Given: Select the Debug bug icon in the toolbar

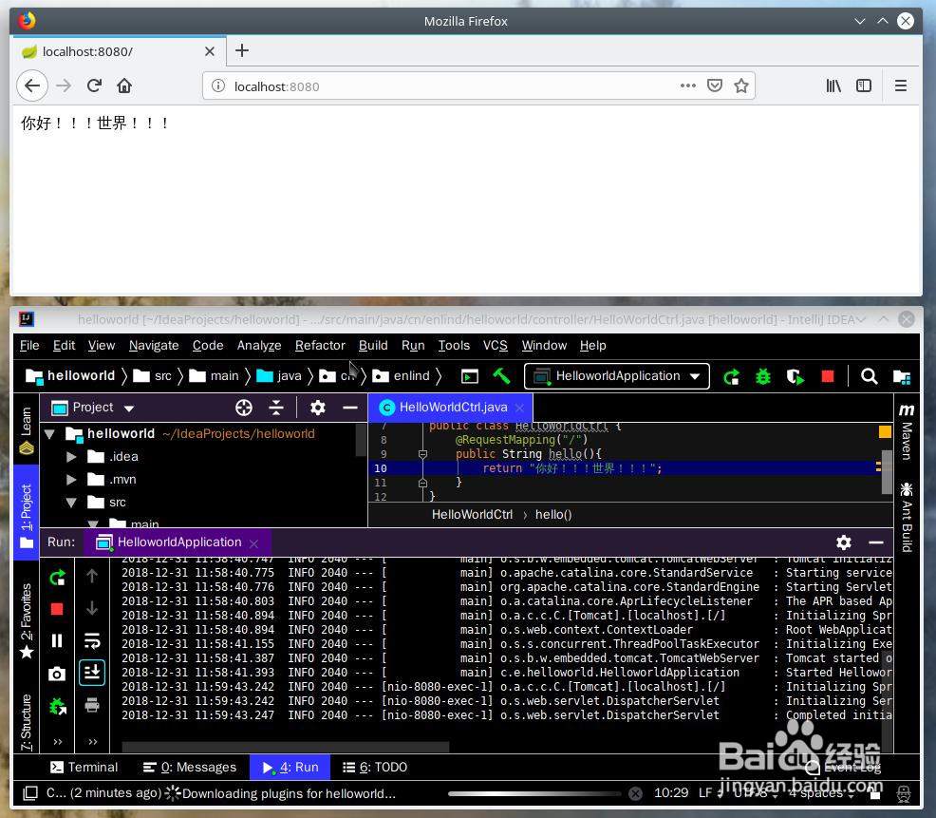Looking at the screenshot, I should click(763, 376).
